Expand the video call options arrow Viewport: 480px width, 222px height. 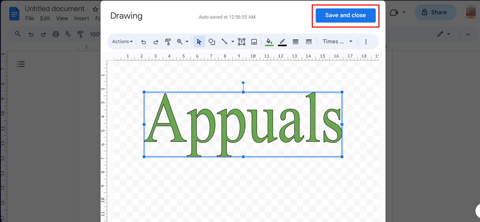tap(404, 12)
